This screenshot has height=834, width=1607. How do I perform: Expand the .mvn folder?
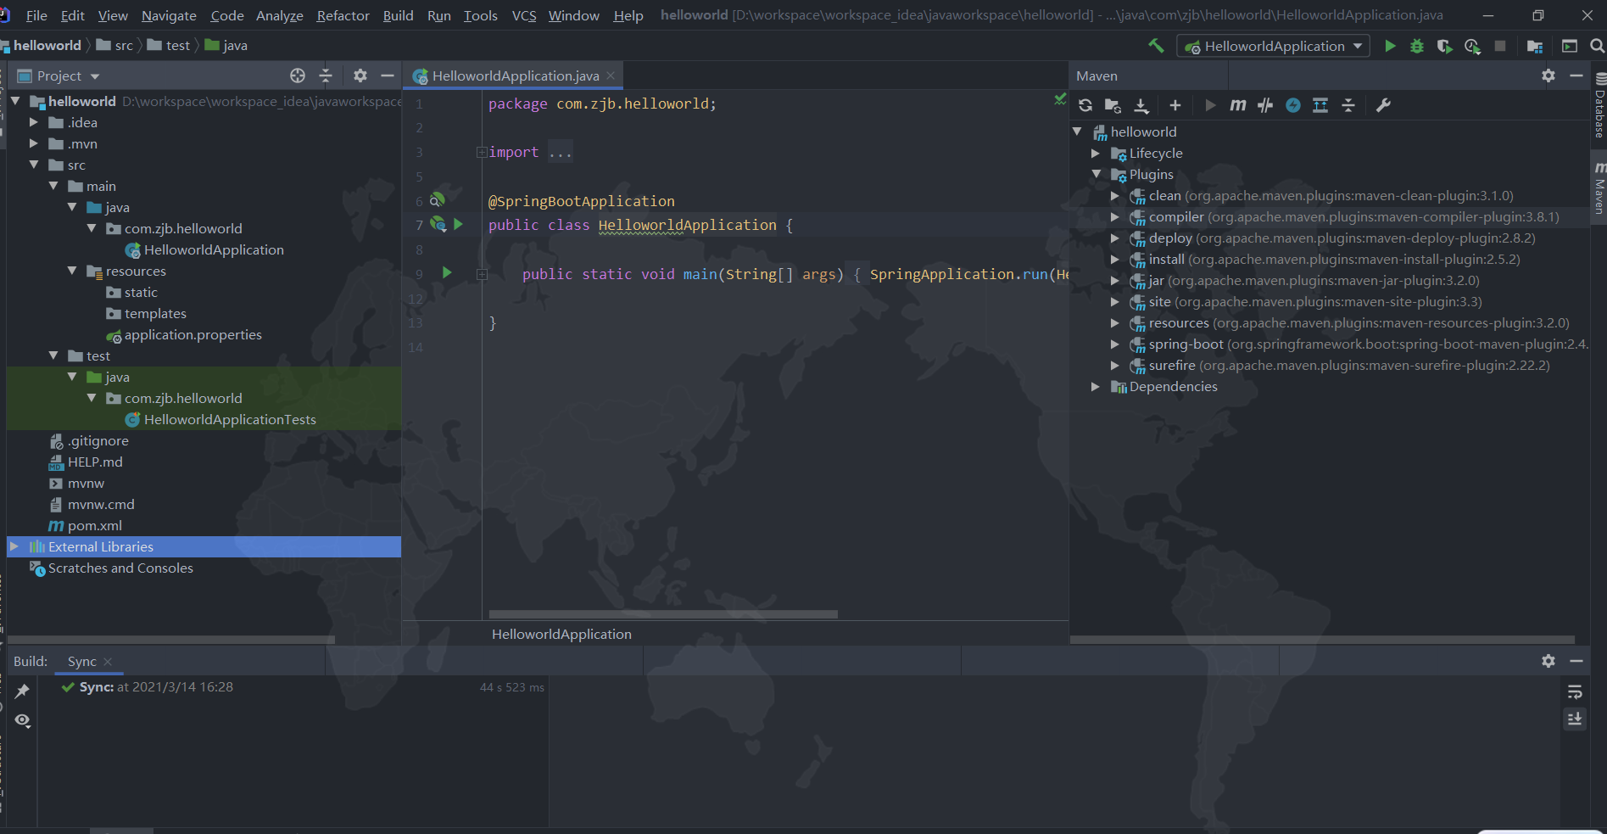point(34,143)
